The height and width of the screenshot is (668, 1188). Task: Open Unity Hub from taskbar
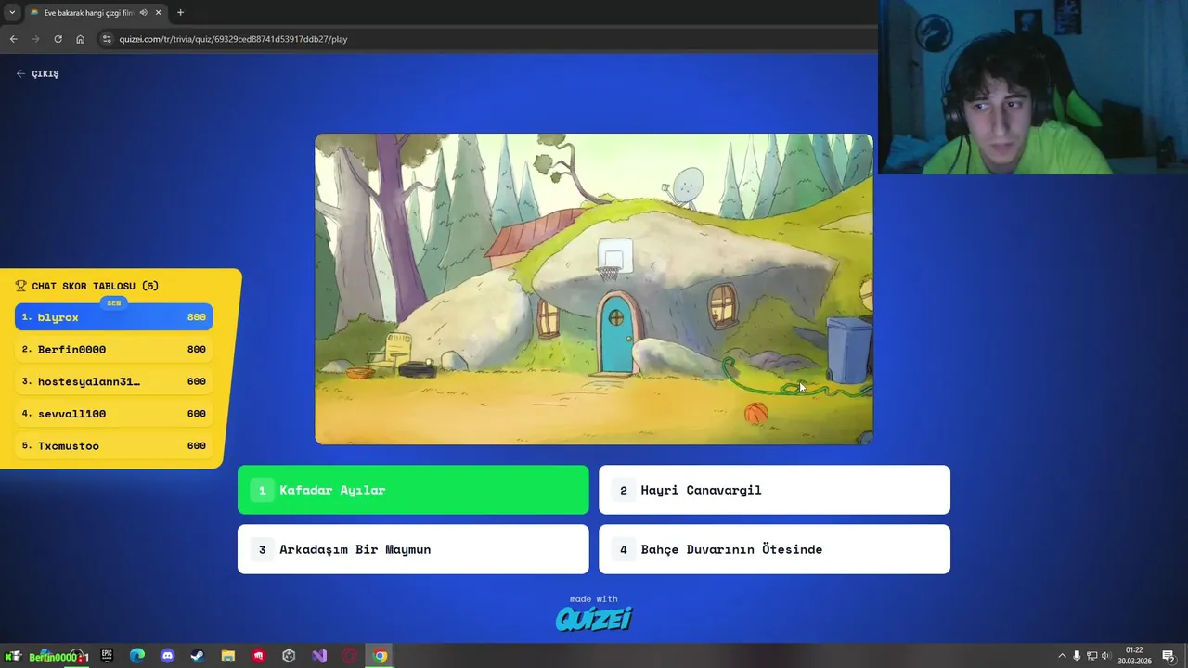(289, 656)
